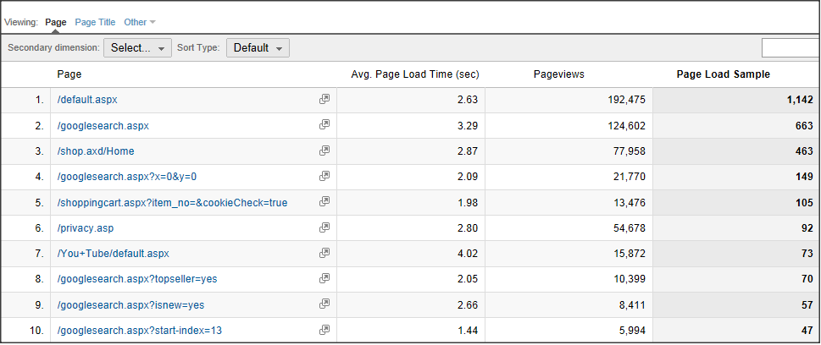Open external icon for shoppingcart.aspx row
The image size is (821, 345).
[x=324, y=201]
